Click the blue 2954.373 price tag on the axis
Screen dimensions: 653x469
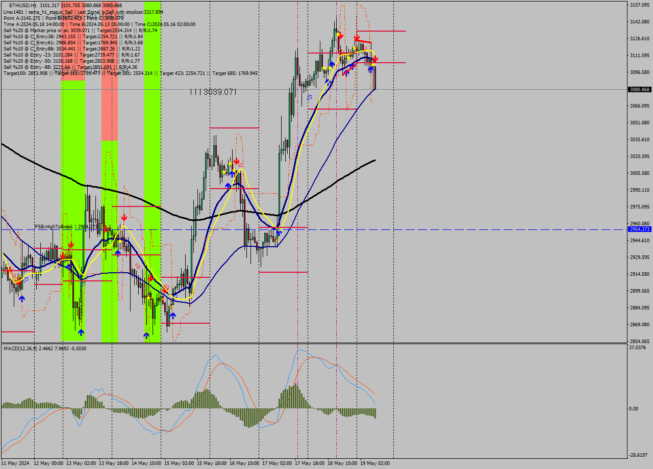(x=639, y=230)
